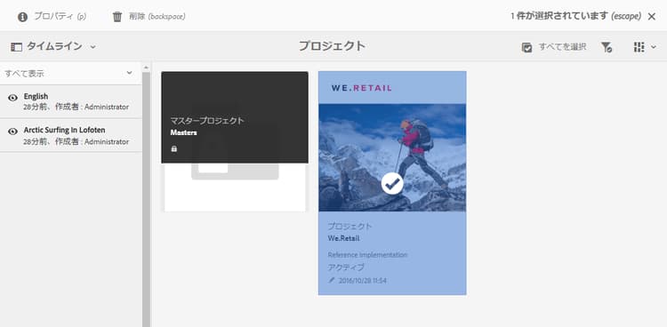Click the WE.RETAIL logo on the project card

[362, 88]
